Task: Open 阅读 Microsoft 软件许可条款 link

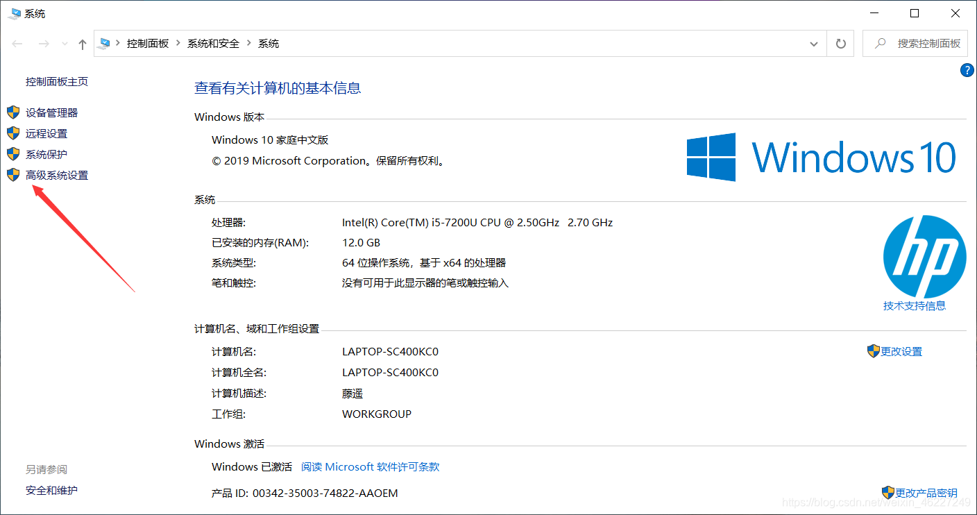Action: (371, 466)
